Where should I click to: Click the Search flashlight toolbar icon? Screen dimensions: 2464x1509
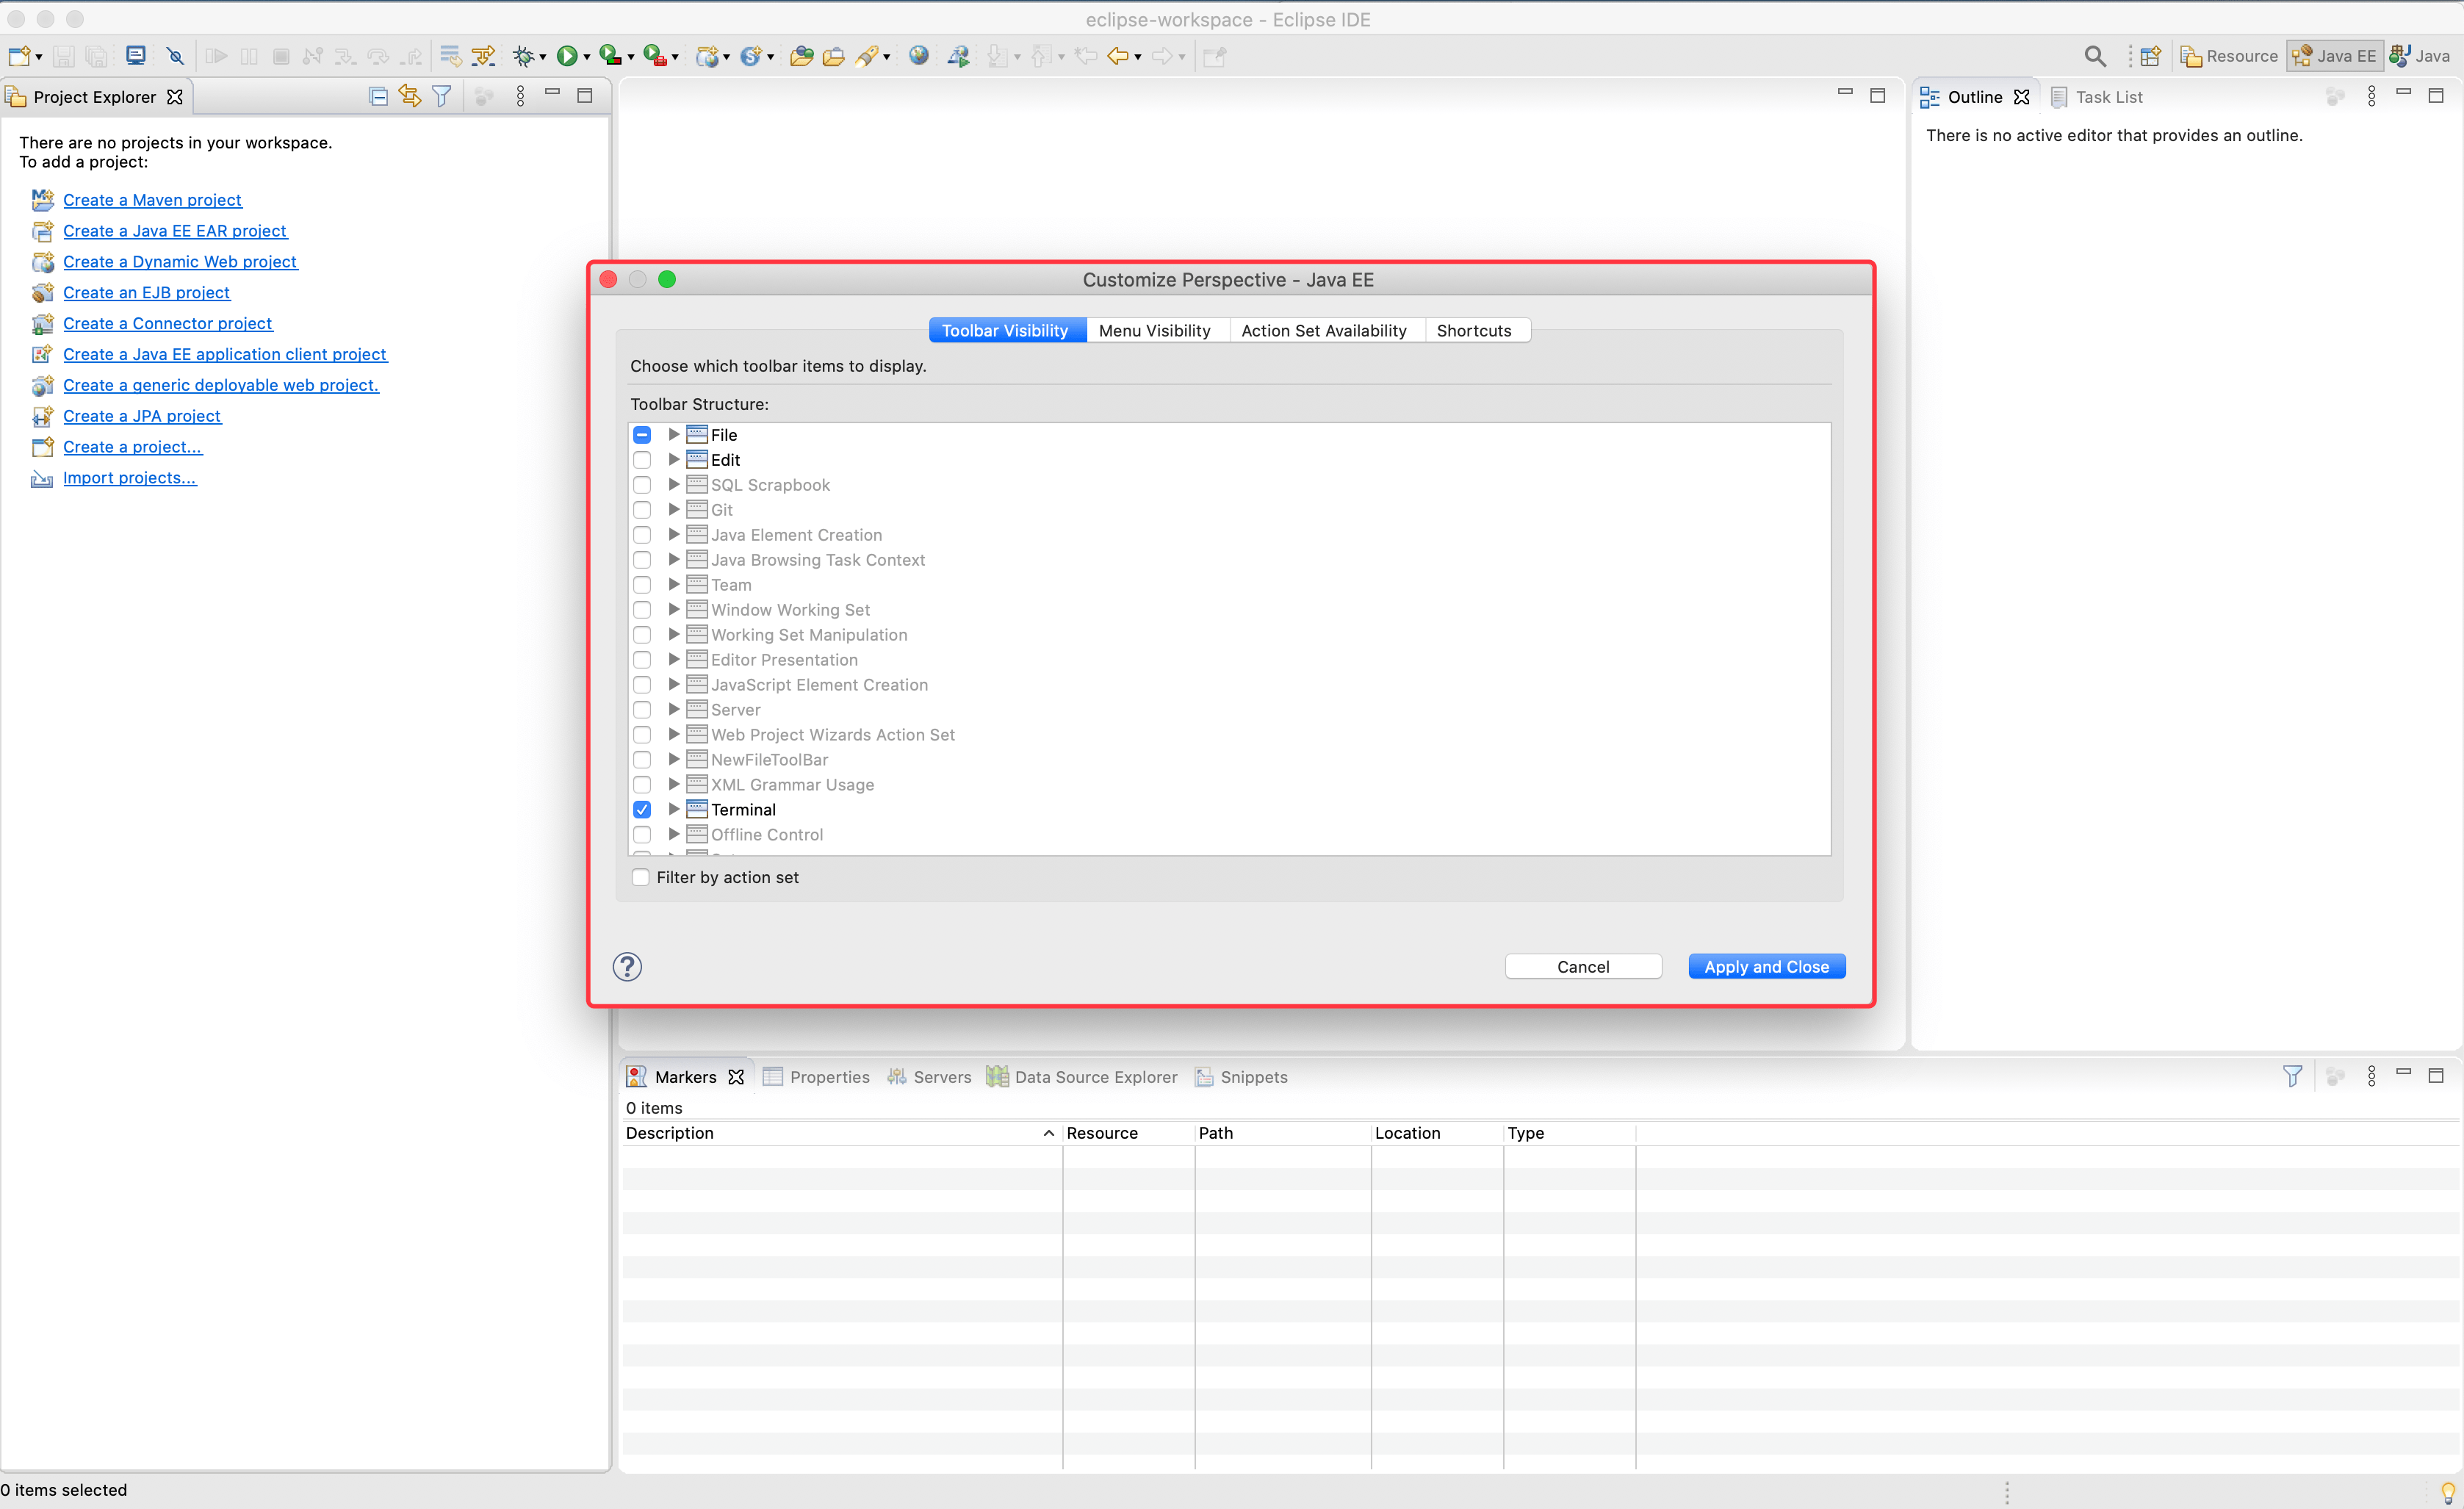click(867, 56)
